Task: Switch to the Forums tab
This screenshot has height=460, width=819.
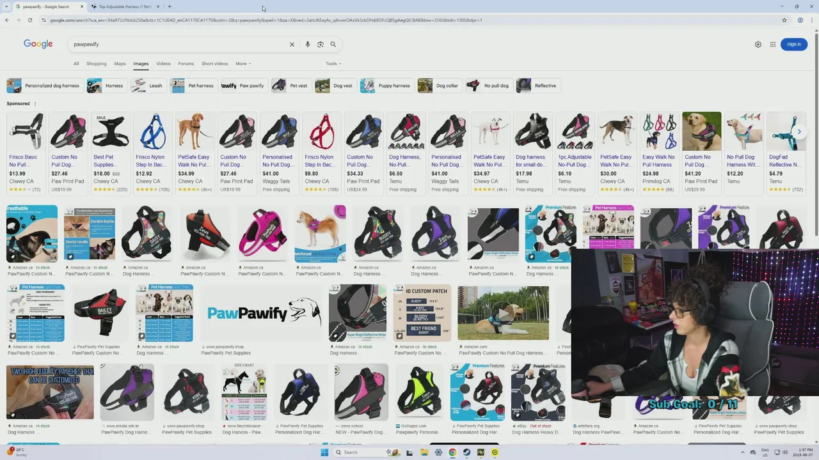Action: pyautogui.click(x=186, y=63)
